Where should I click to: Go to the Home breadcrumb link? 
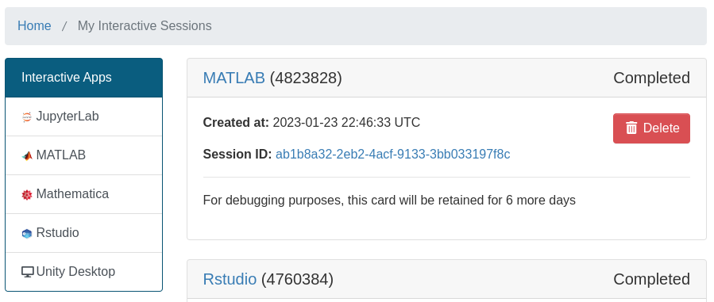coord(34,26)
